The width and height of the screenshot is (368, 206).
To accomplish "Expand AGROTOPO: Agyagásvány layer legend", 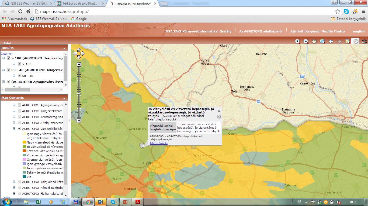I will tap(14, 105).
